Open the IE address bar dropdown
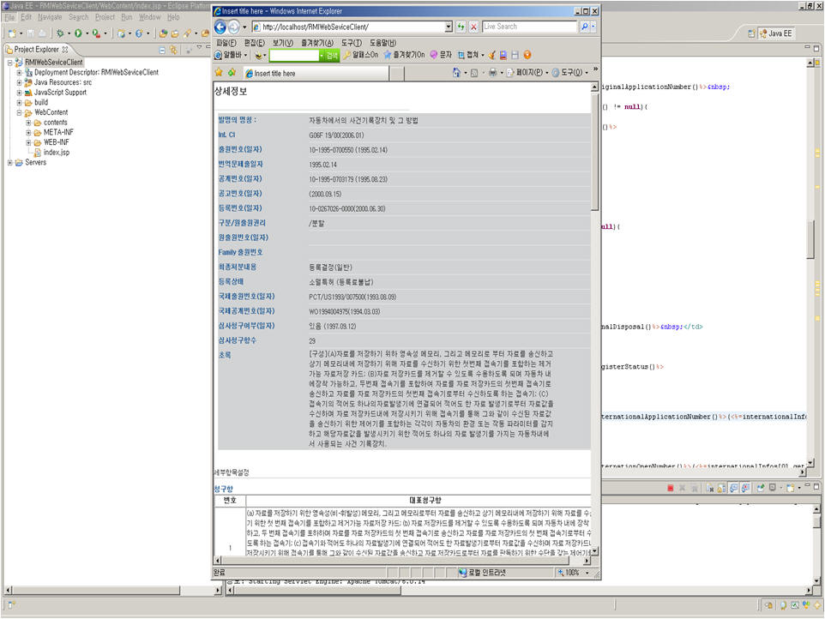 449,27
